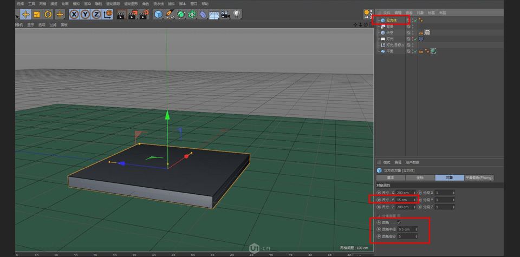Toggle Y axis lock button

(x=85, y=15)
